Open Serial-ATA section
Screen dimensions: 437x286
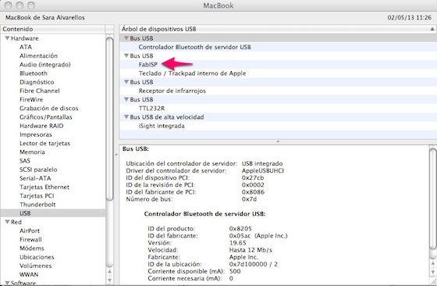click(x=35, y=178)
